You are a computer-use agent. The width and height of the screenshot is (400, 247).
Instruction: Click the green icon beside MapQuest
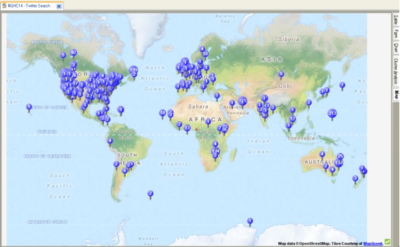[x=388, y=241]
